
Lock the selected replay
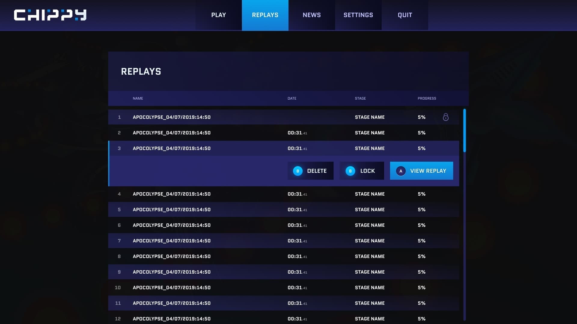point(362,171)
